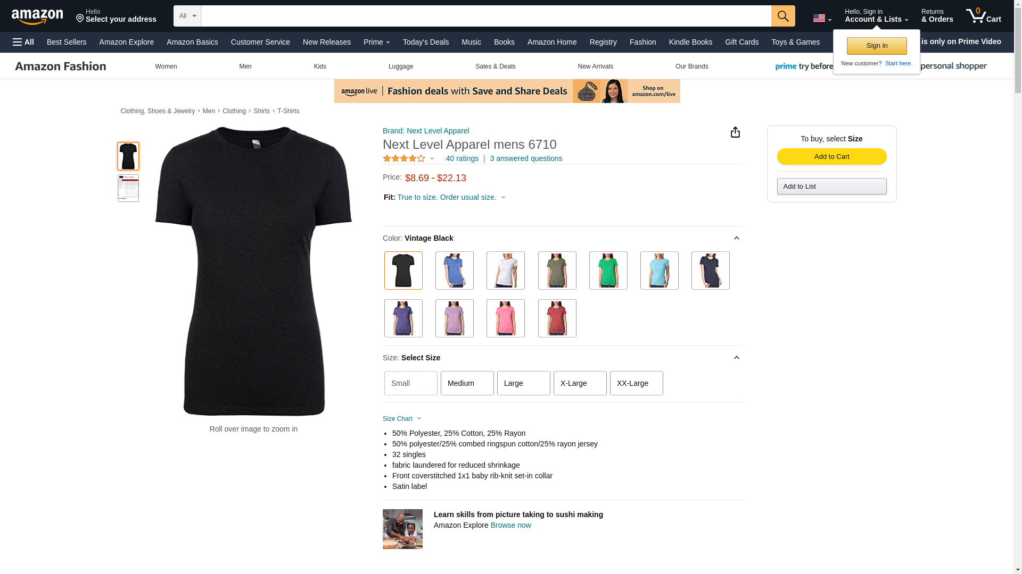Collapse the Color section chevron
1022x574 pixels.
[736, 238]
